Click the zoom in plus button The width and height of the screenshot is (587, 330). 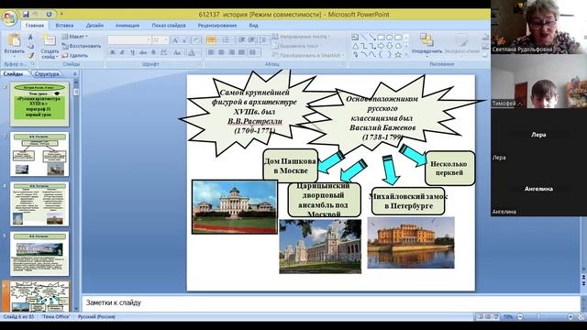click(570, 317)
